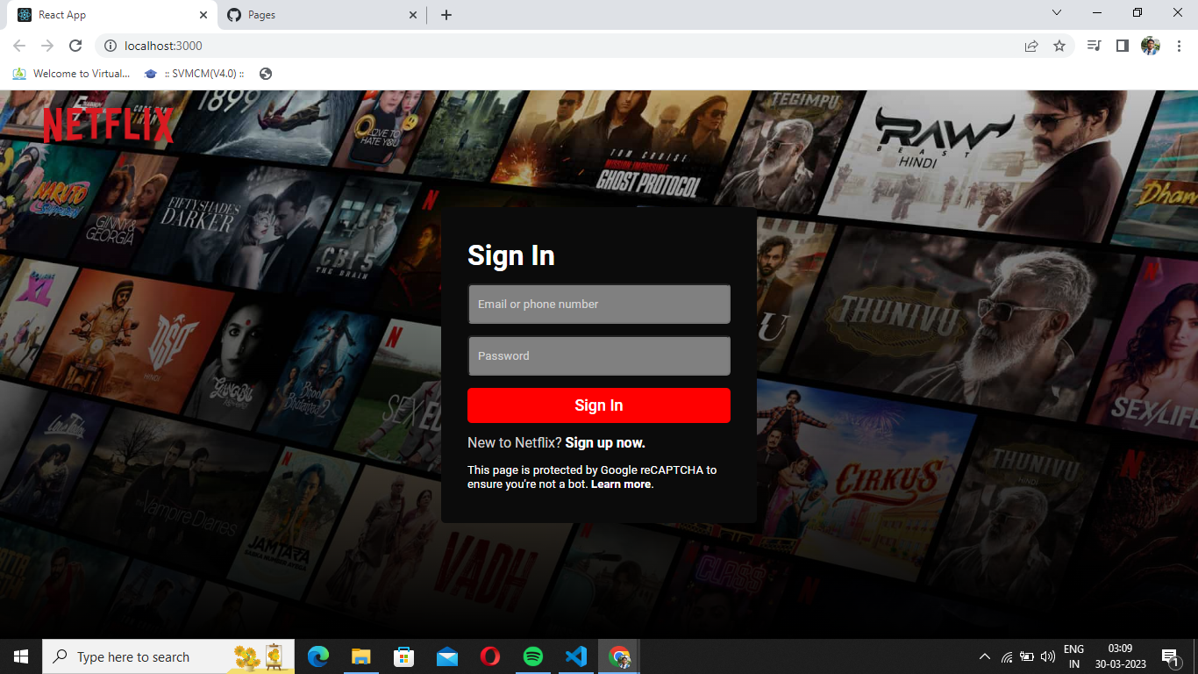1198x674 pixels.
Task: Launch Opera browser from taskbar
Action: click(x=489, y=656)
